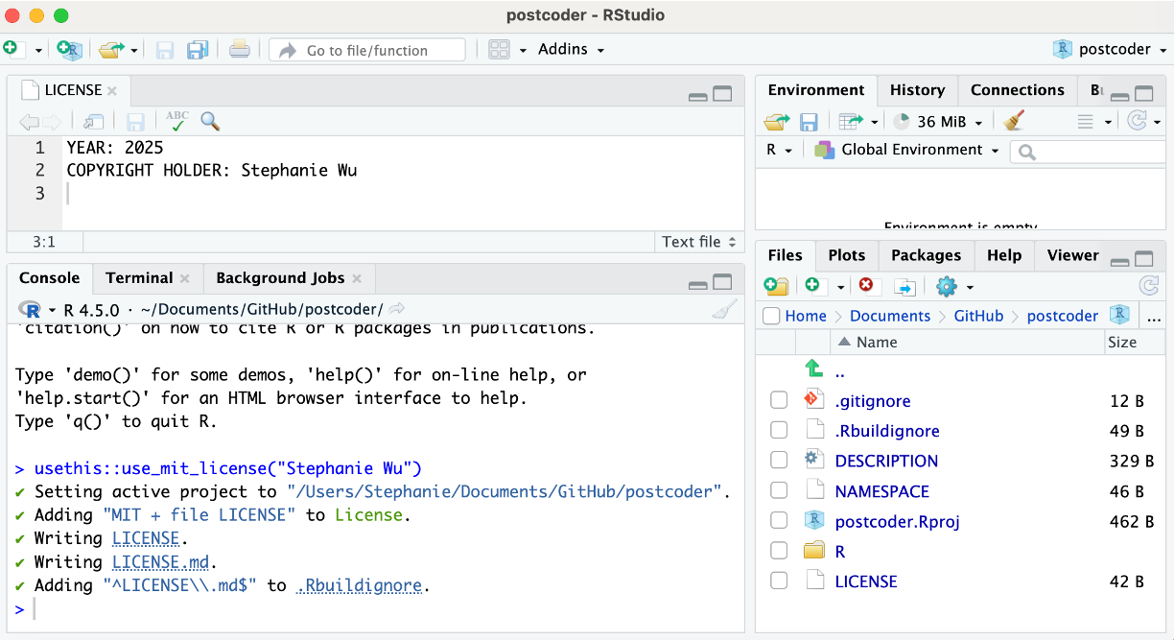Create a New Folder in Files pane
Viewport: 1174px width, 641px height.
[776, 286]
